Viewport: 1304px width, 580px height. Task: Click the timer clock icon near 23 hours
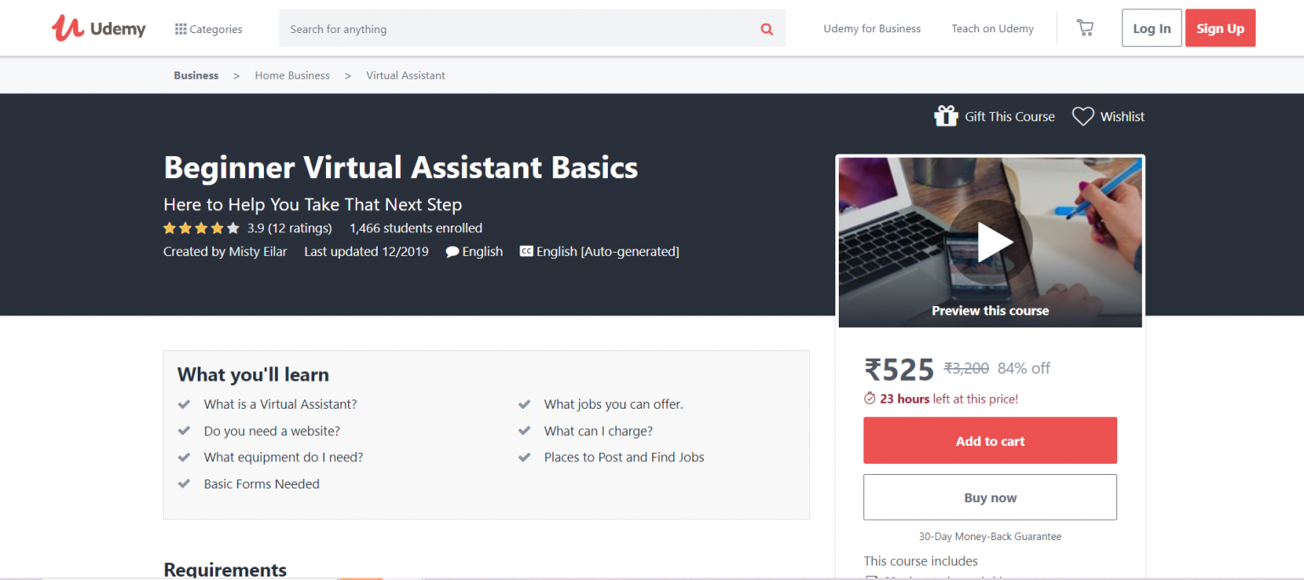[x=869, y=399]
